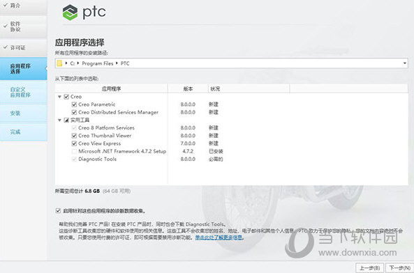
Task: Click the folder icon in install path
Action: (x=59, y=63)
